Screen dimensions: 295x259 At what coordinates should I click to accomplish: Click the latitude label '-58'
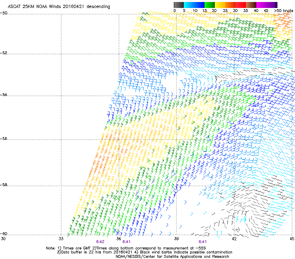pos(4,185)
